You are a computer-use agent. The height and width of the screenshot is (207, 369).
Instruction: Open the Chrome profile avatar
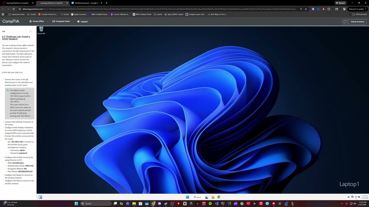pyautogui.click(x=344, y=9)
